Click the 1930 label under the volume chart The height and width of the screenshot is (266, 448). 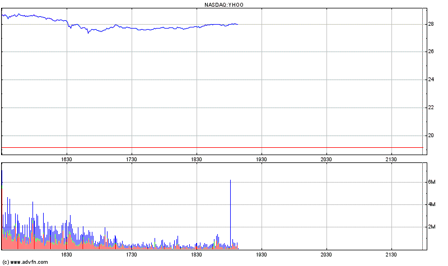pyautogui.click(x=261, y=255)
